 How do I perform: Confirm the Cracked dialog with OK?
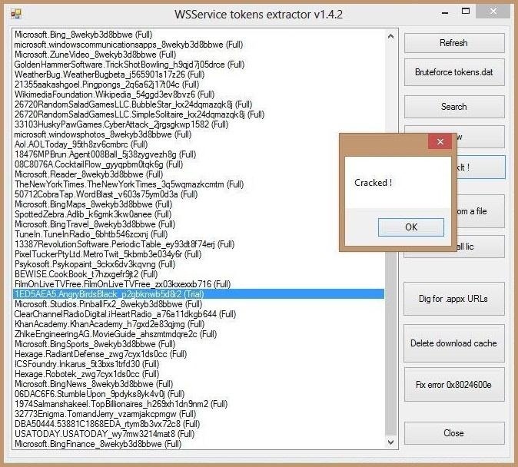pyautogui.click(x=411, y=227)
